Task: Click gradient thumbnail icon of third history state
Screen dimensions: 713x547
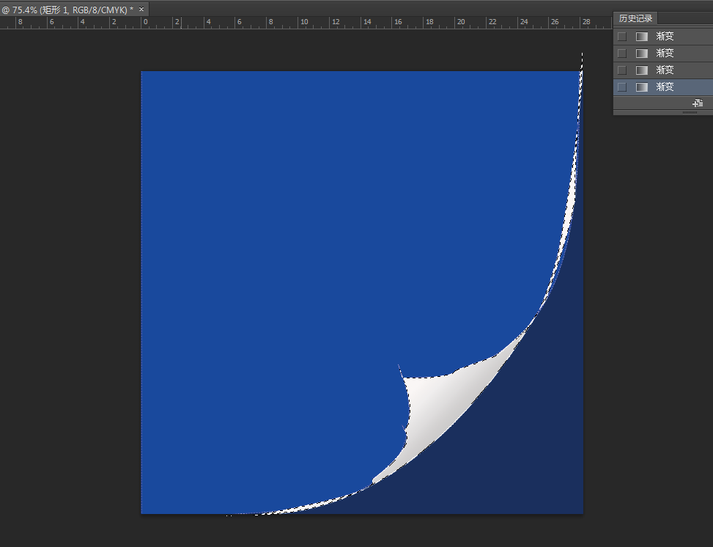Action: [x=642, y=70]
